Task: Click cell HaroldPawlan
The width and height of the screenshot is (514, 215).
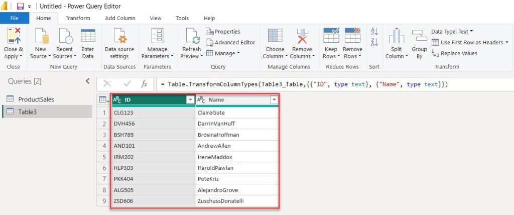Action: click(237, 168)
